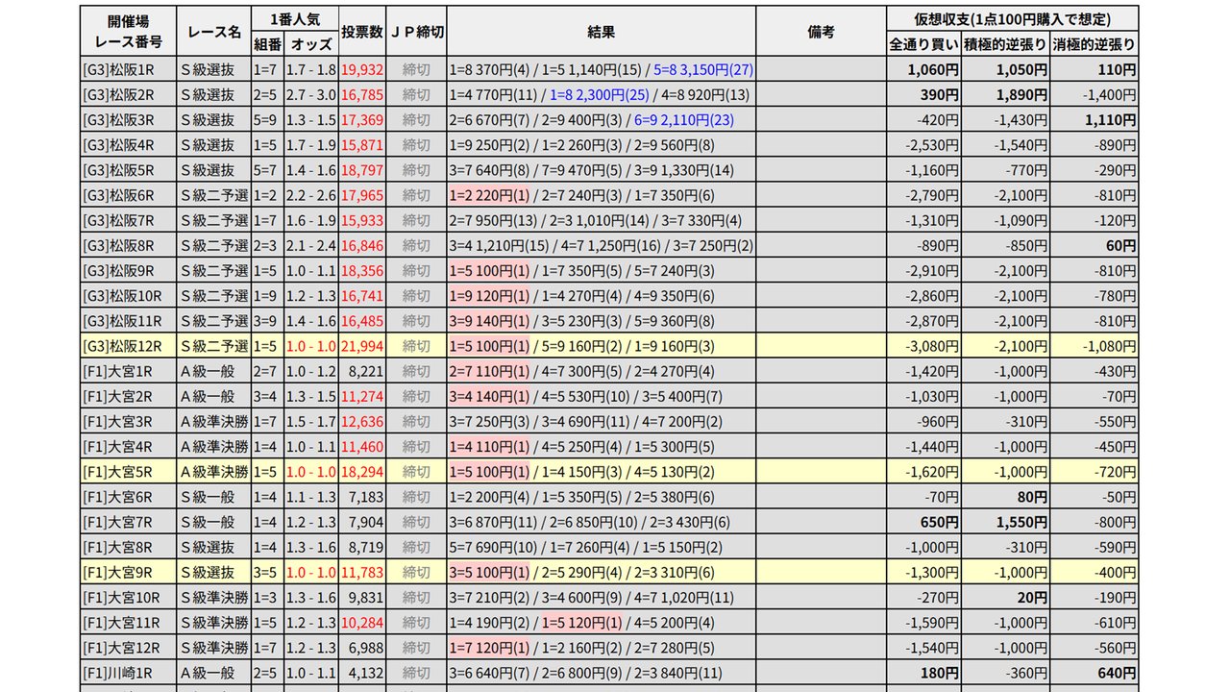Click the 640円 cell in 川崎1R row

tap(1095, 671)
